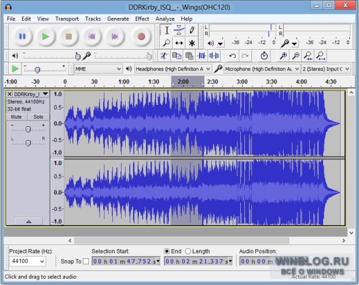Click the output volume slider knob
359x285 pixels.
pos(78,56)
